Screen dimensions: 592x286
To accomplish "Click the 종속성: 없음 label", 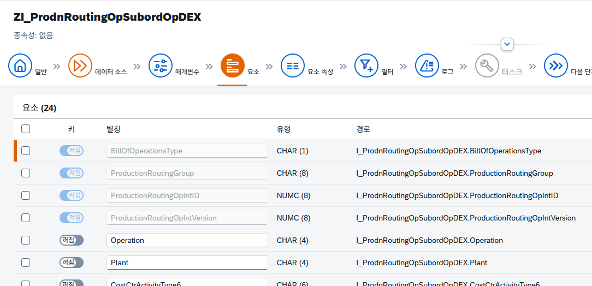I will pyautogui.click(x=33, y=35).
